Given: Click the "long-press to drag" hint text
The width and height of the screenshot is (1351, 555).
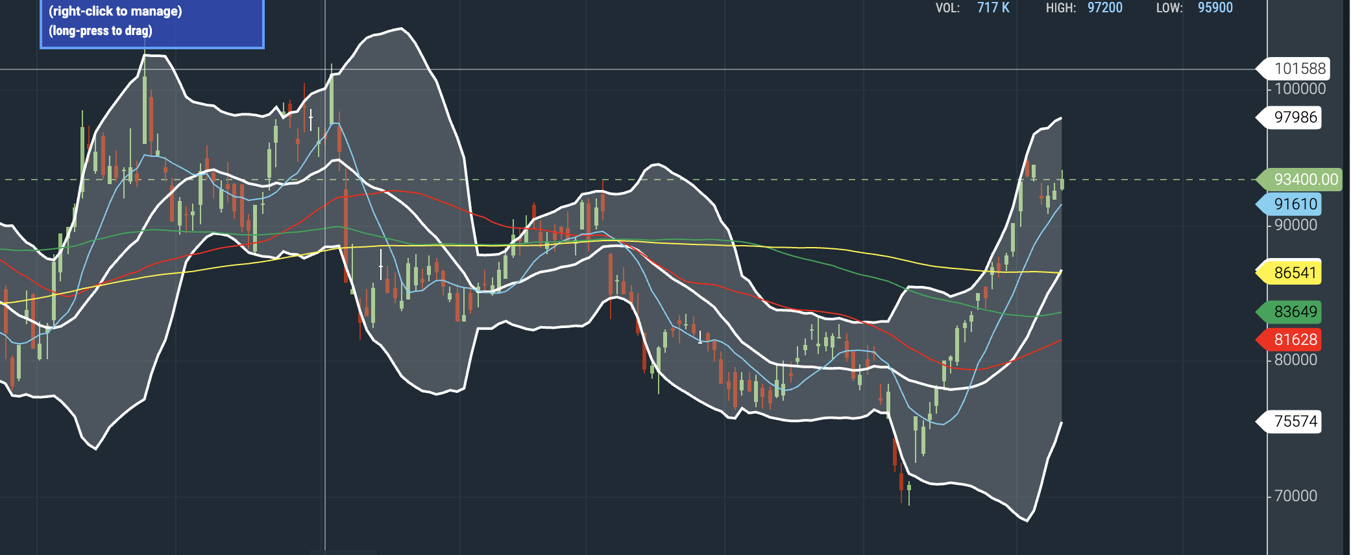Looking at the screenshot, I should 101,30.
